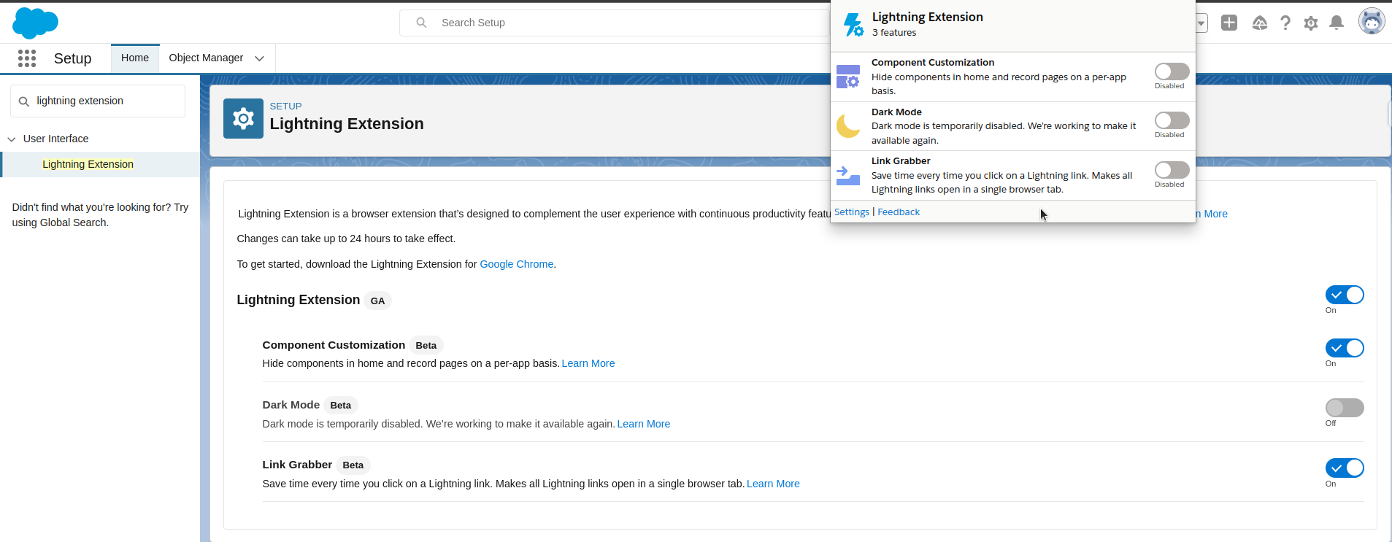The image size is (1392, 542).
Task: Open the Notifications bell
Action: (x=1337, y=23)
